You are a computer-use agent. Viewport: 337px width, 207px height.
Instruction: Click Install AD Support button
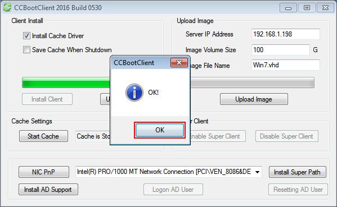(x=48, y=190)
